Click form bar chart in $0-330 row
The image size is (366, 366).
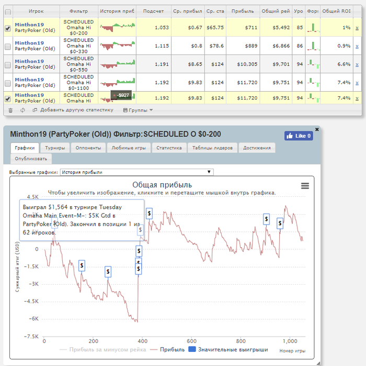point(313,46)
